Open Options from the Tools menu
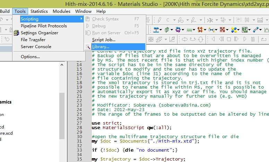269x162 pixels. (49, 57)
